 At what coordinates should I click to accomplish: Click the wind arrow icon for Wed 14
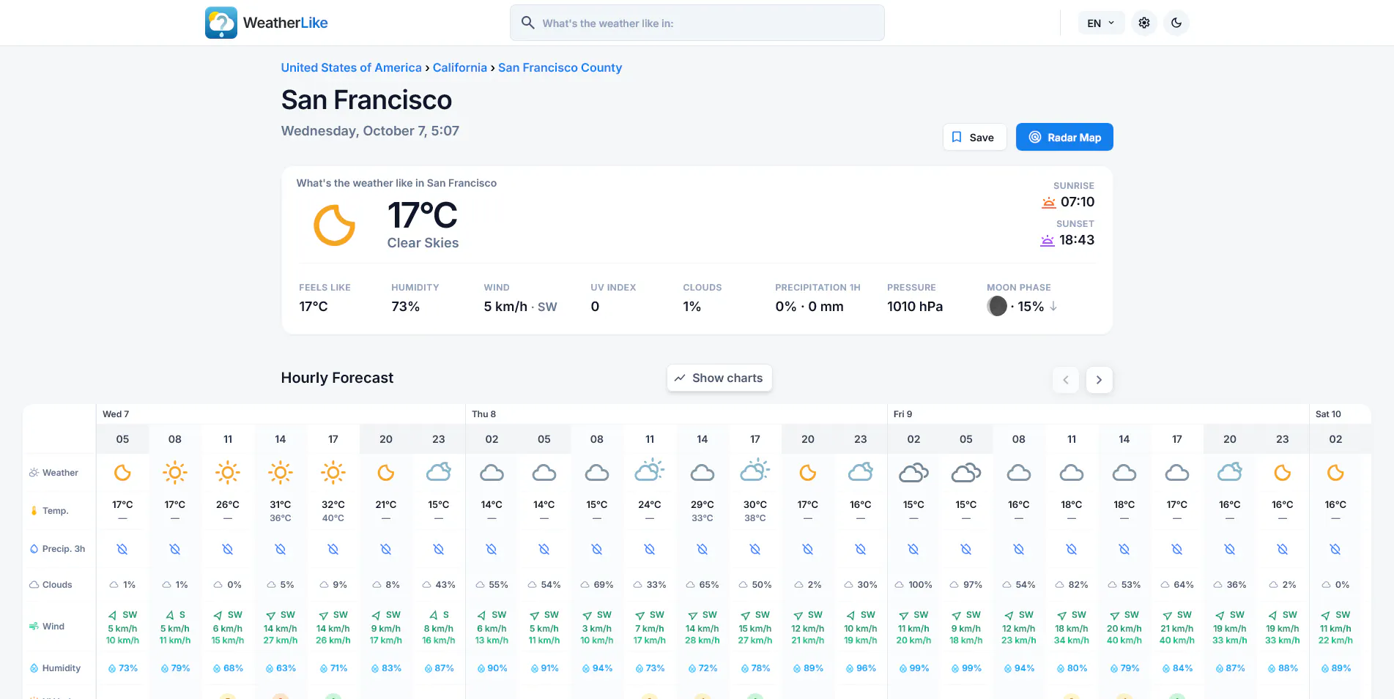270,616
